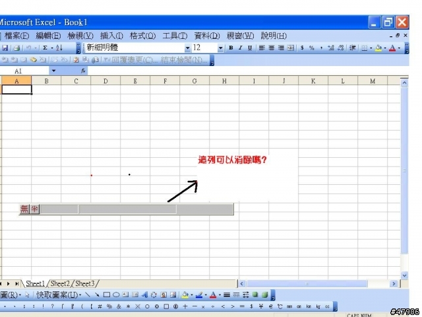Image resolution: width=422 pixels, height=317 pixels.
Task: Select the Line drawing tool
Action: (88, 295)
